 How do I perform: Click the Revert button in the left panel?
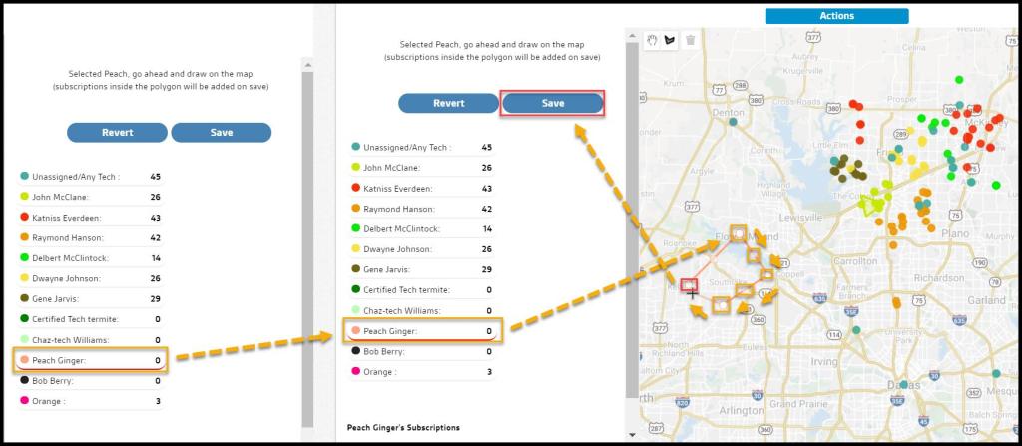[117, 133]
